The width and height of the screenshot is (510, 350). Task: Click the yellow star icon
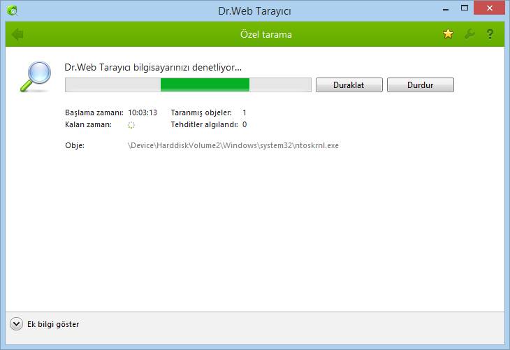449,34
